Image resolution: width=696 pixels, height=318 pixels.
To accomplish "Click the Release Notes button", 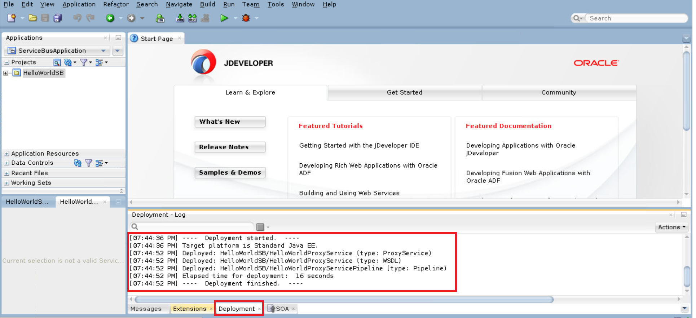I will point(230,147).
